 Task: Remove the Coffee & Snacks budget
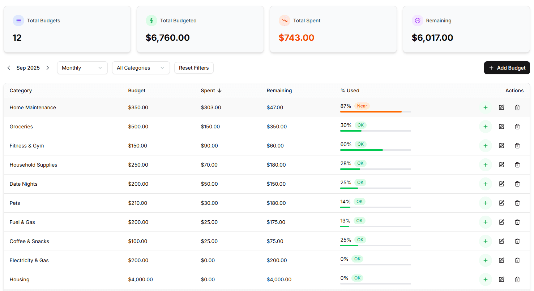517,241
